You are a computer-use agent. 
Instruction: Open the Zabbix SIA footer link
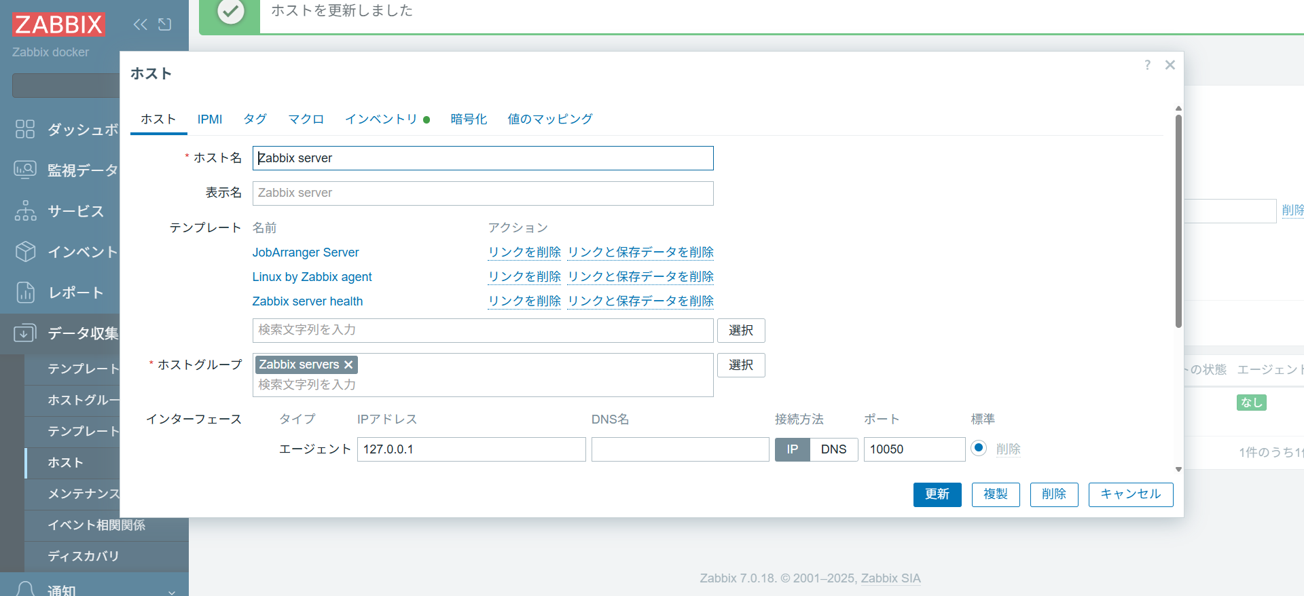[x=890, y=578]
